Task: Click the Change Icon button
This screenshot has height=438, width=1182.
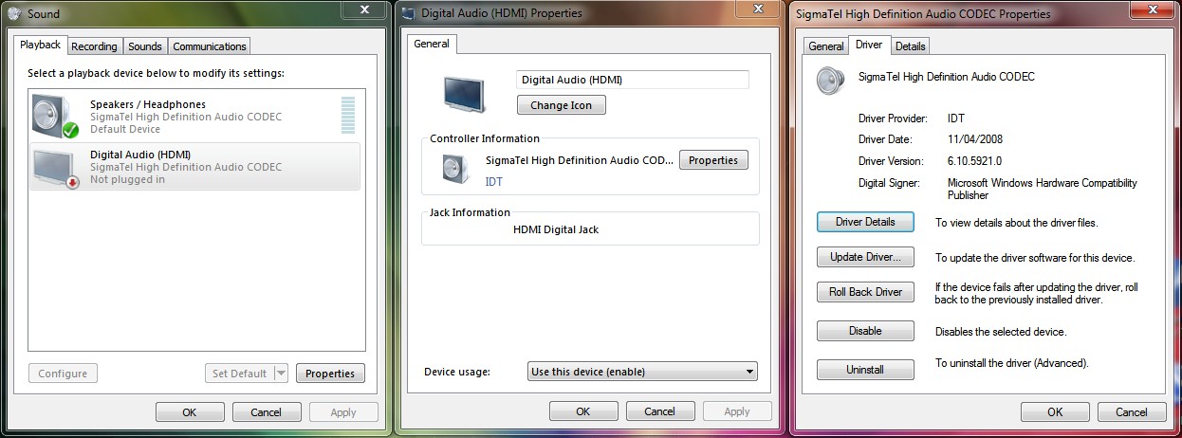Action: tap(562, 105)
